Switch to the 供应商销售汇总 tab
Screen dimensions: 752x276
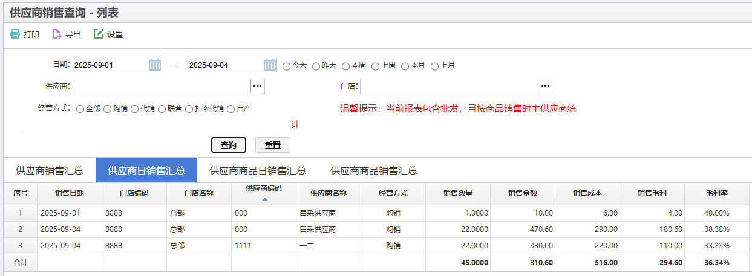[x=50, y=170]
